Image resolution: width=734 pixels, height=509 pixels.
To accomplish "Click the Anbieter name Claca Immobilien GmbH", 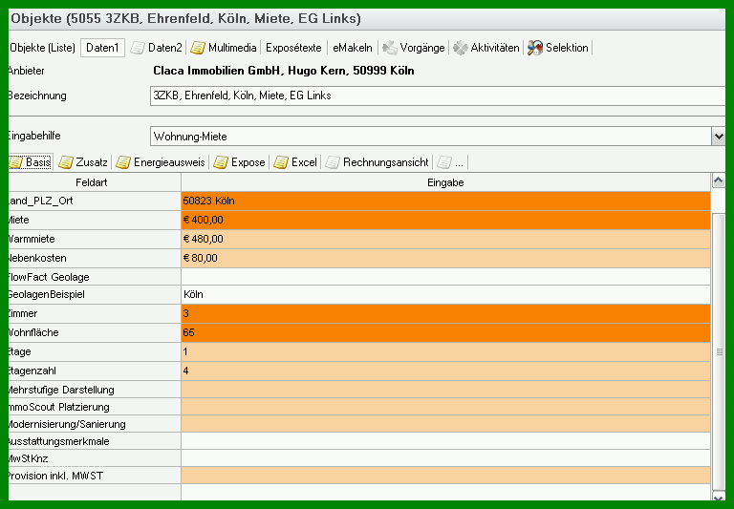I will pos(284,71).
